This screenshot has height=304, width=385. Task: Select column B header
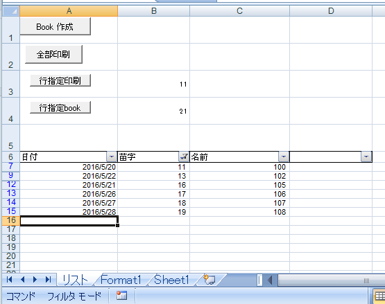pyautogui.click(x=154, y=11)
